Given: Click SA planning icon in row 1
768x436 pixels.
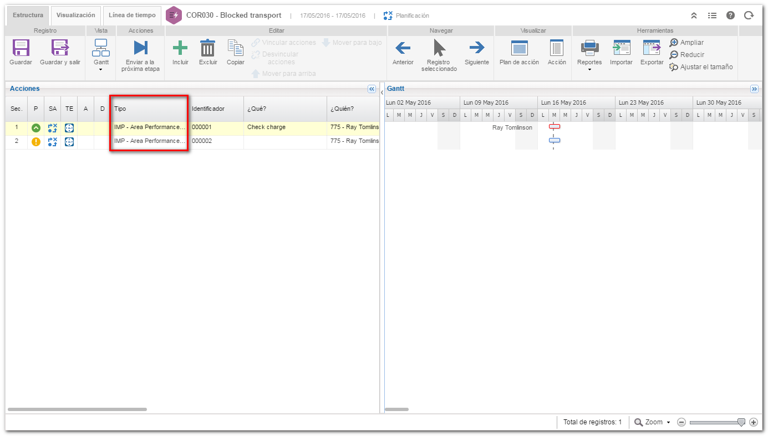Looking at the screenshot, I should coord(53,128).
